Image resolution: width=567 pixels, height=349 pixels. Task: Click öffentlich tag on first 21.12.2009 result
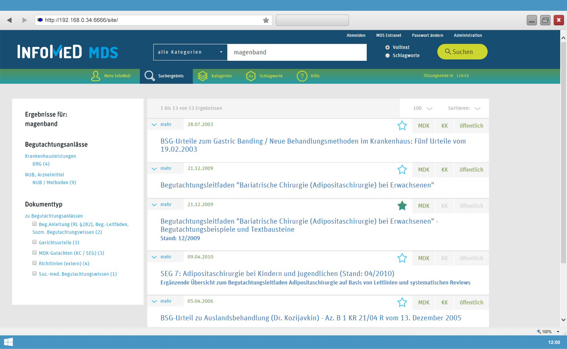tap(471, 170)
